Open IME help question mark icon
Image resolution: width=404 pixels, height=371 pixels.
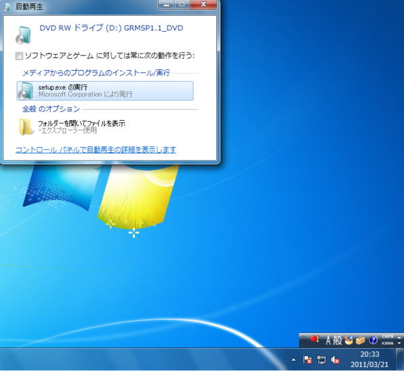coord(373,341)
